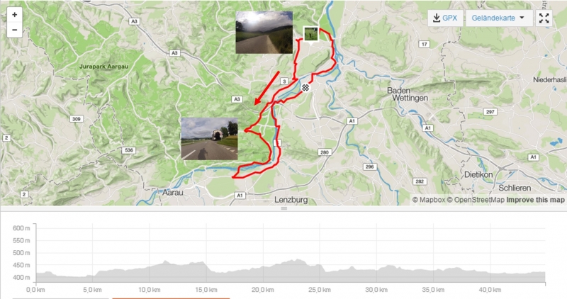This screenshot has height=299, width=567.
Task: Click the elevation peak near 12 km
Action: click(166, 261)
